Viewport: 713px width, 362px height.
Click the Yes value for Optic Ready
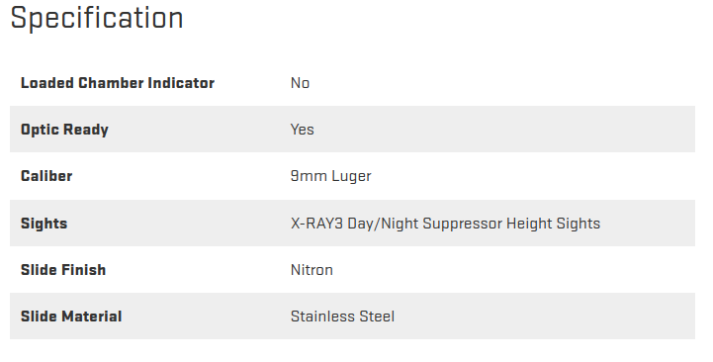[x=303, y=130]
